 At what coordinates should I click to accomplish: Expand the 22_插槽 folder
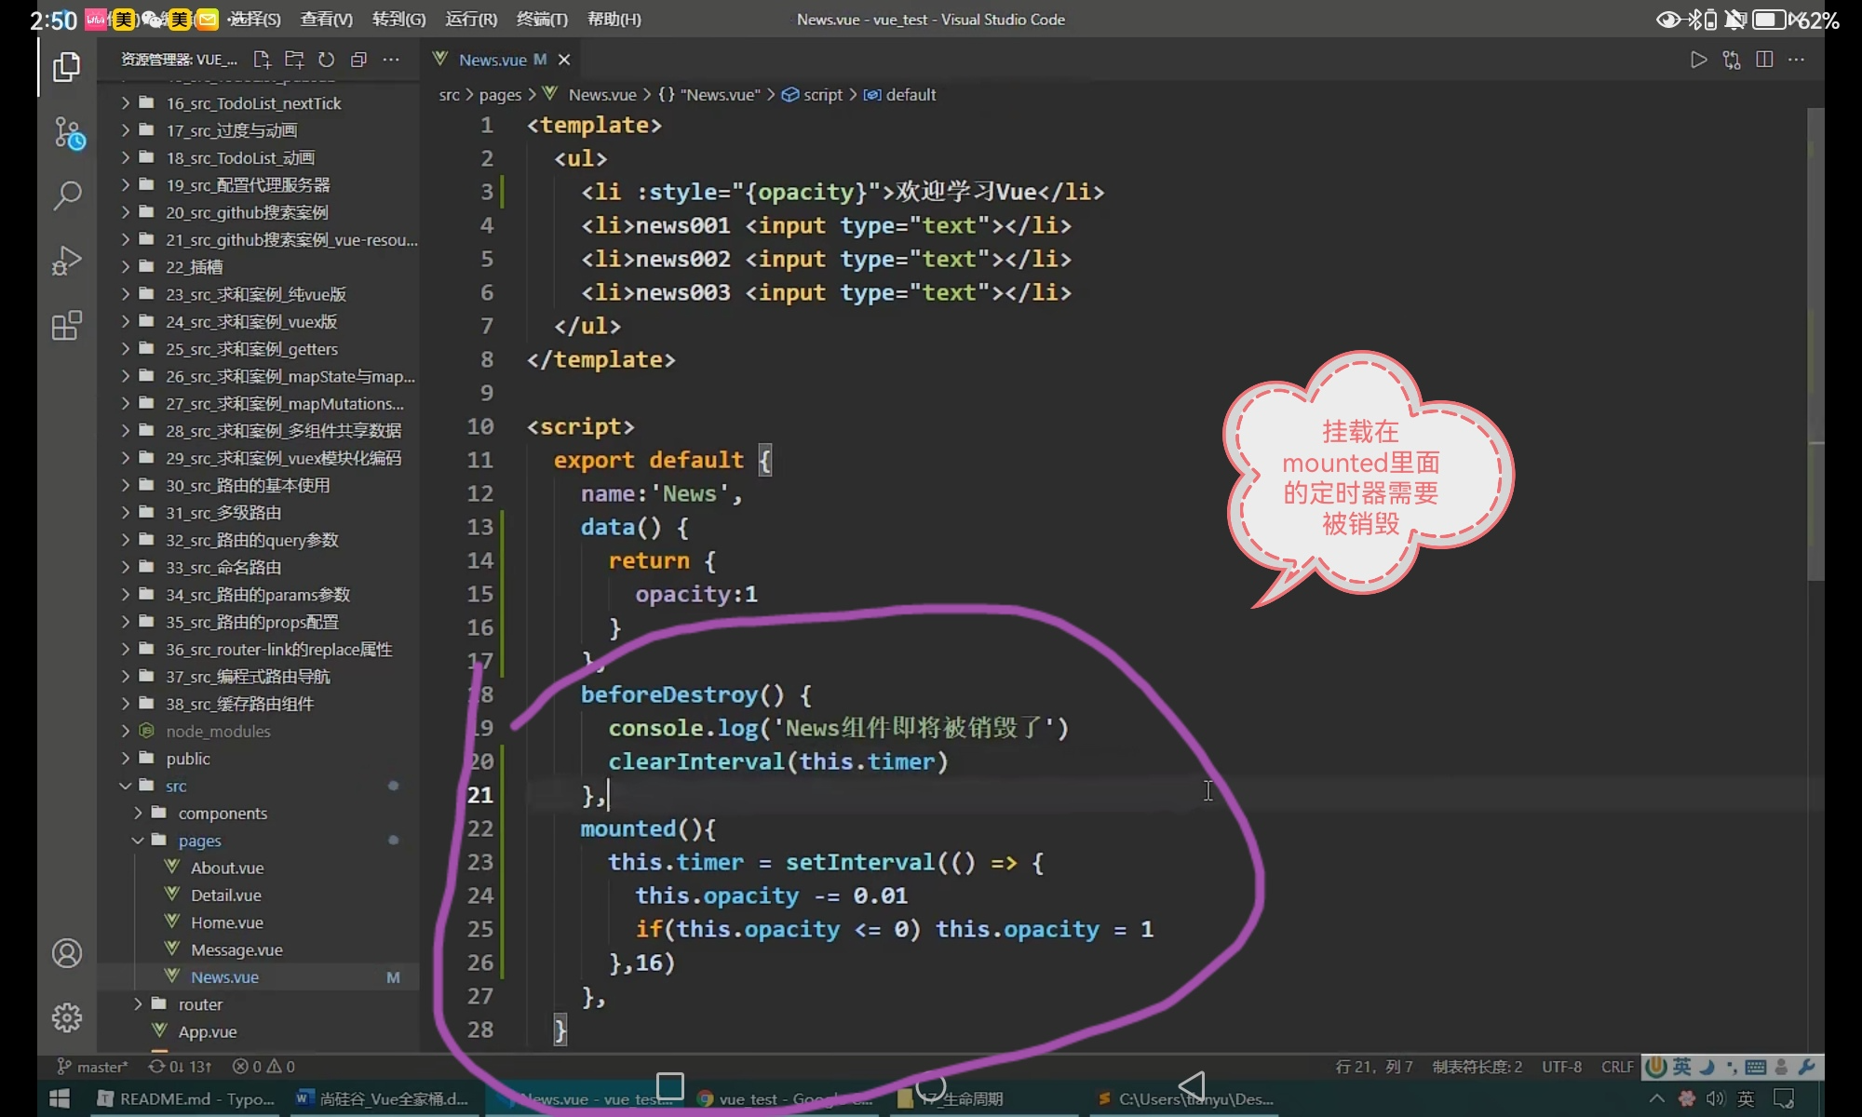click(x=194, y=267)
